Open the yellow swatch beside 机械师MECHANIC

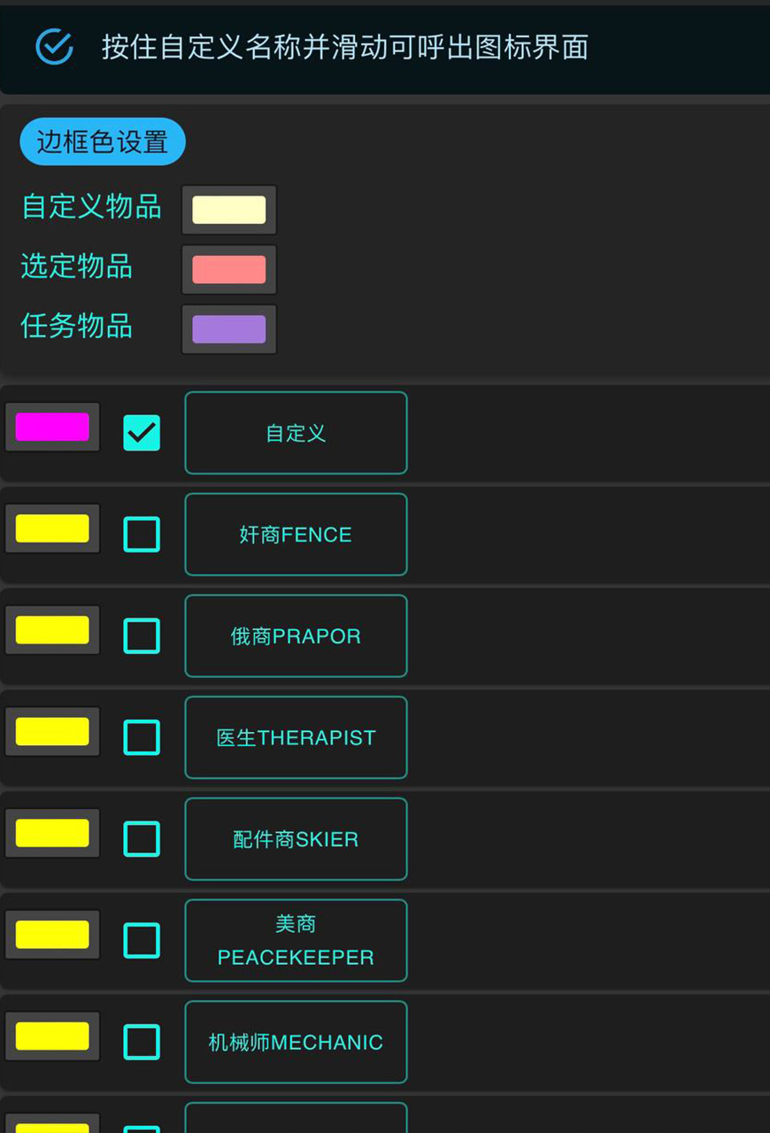coord(52,1036)
